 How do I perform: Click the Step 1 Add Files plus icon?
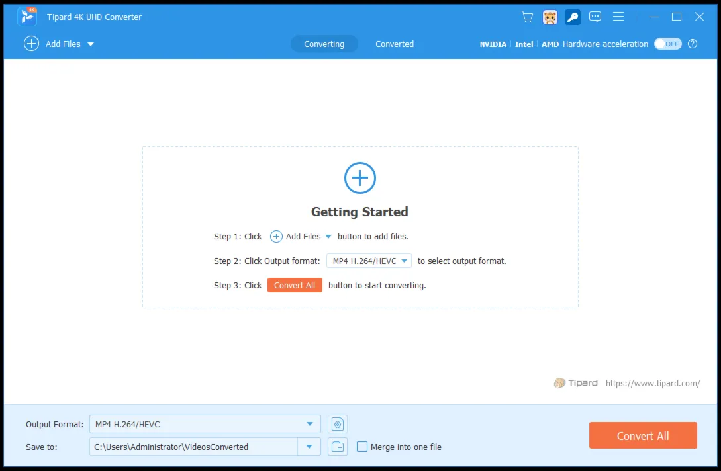coord(276,237)
